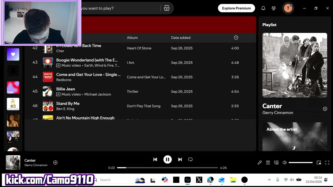The image size is (333, 187).
Task: Select the Stand By Me track
Action: coord(140,106)
